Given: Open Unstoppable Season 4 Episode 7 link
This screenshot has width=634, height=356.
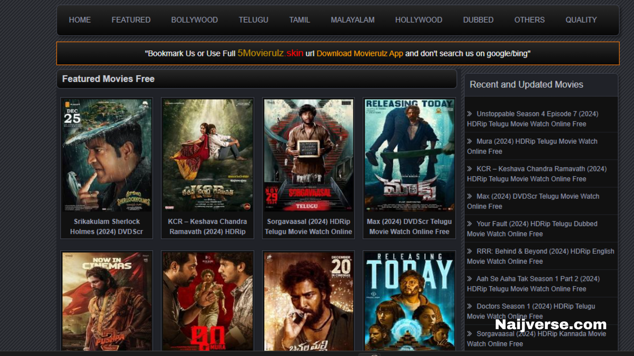Looking at the screenshot, I should (533, 119).
